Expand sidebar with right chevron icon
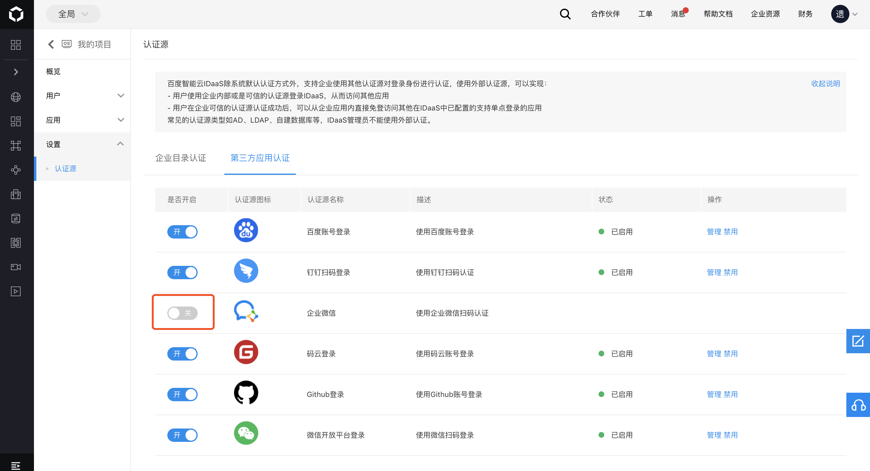The width and height of the screenshot is (870, 471). (x=15, y=72)
